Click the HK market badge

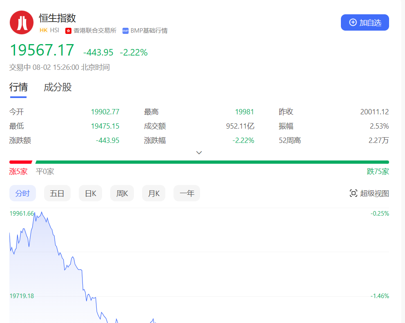[43, 30]
